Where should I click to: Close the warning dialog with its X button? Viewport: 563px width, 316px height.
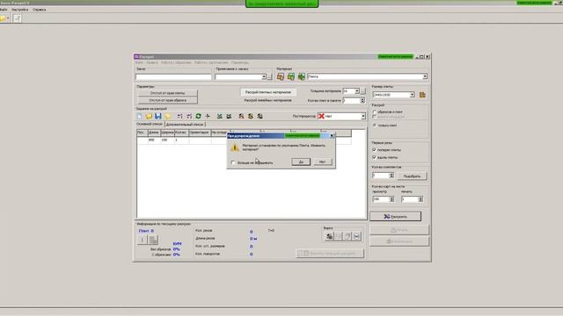coord(333,135)
